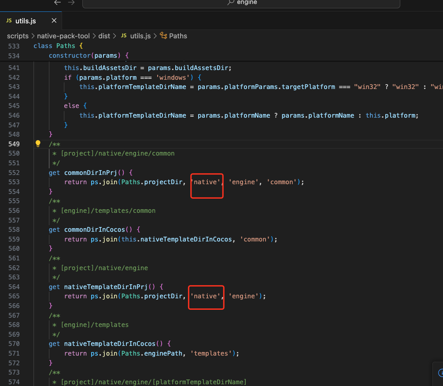Place cursor on commonDirInCocos getter name
The height and width of the screenshot is (386, 443).
(94, 230)
